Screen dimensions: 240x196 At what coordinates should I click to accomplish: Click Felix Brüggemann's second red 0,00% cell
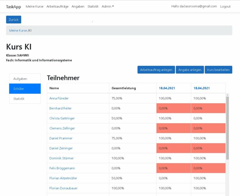[208, 168]
